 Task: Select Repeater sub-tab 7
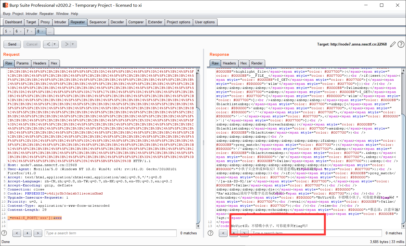click(27, 31)
